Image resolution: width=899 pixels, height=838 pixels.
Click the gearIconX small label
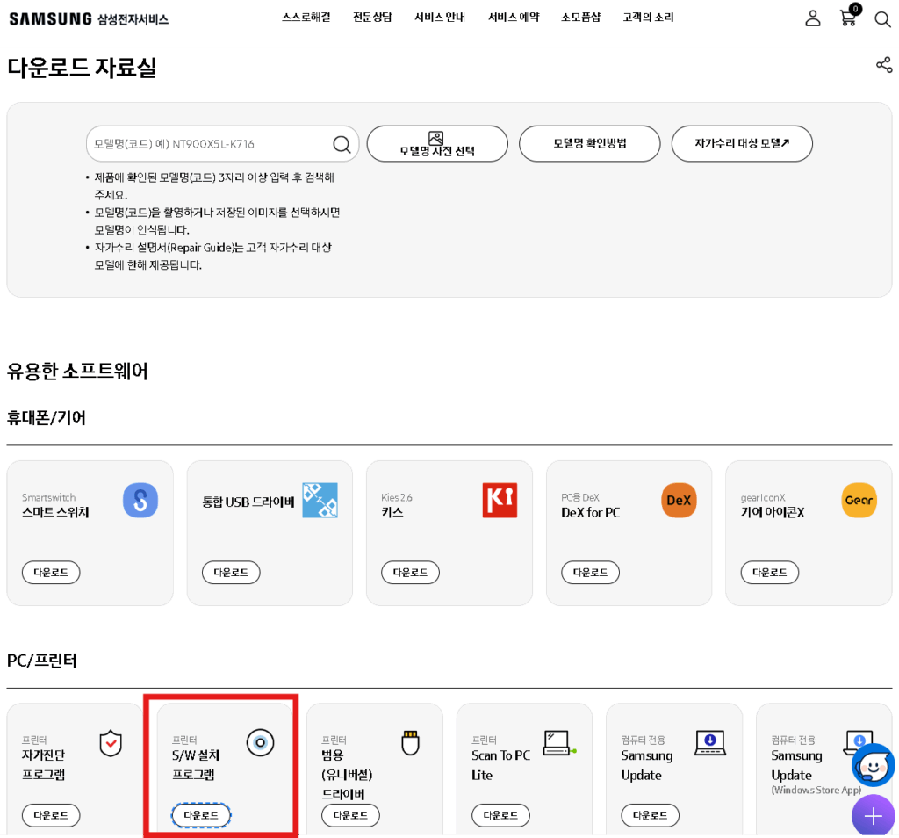click(x=763, y=497)
